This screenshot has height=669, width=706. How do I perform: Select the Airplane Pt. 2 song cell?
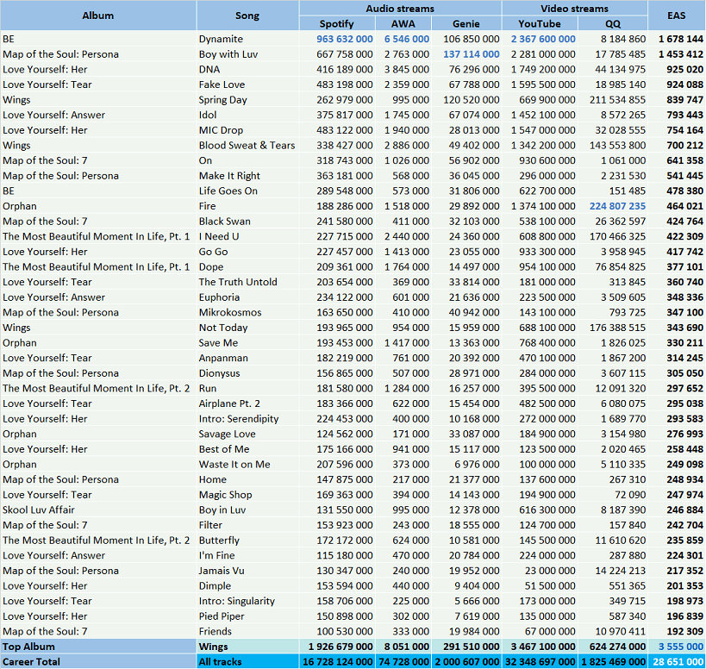point(247,403)
